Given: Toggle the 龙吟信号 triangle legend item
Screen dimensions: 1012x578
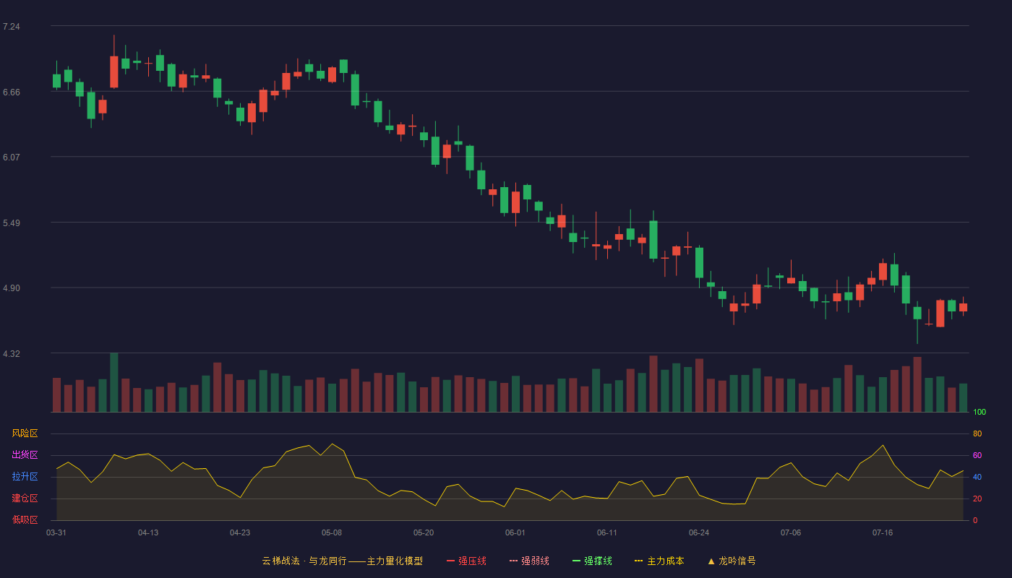Looking at the screenshot, I should 731,561.
